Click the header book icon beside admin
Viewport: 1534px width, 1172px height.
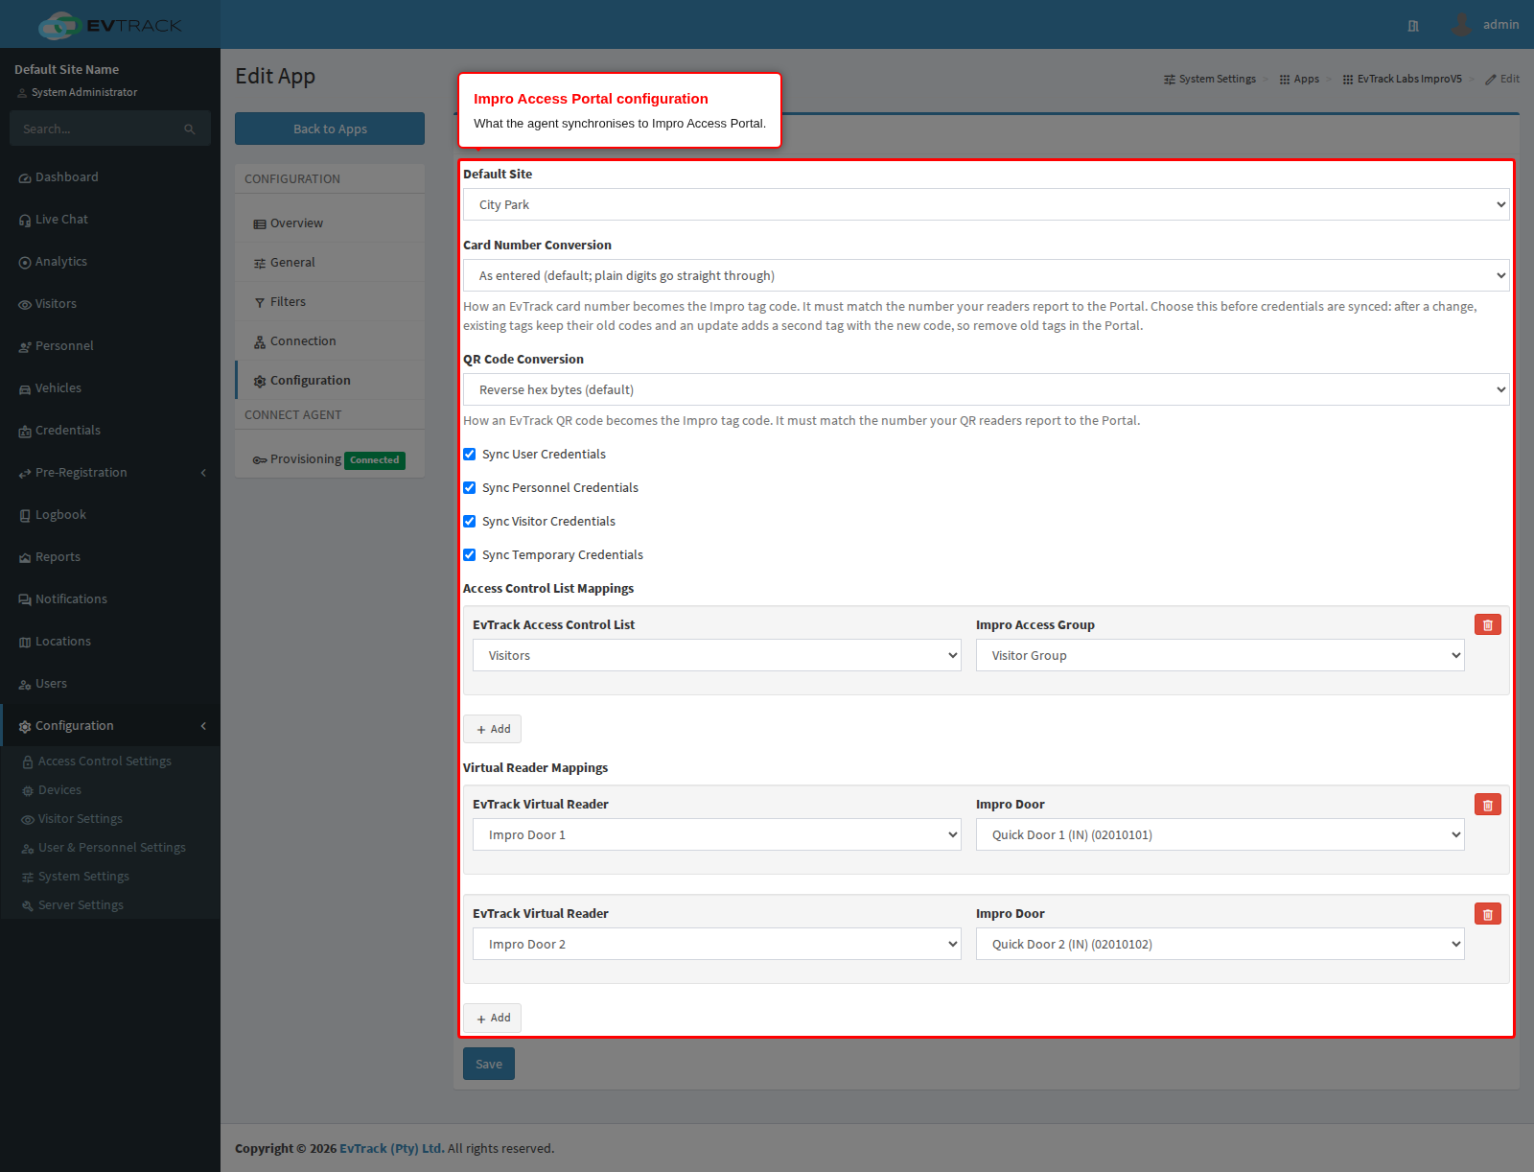point(1413,26)
